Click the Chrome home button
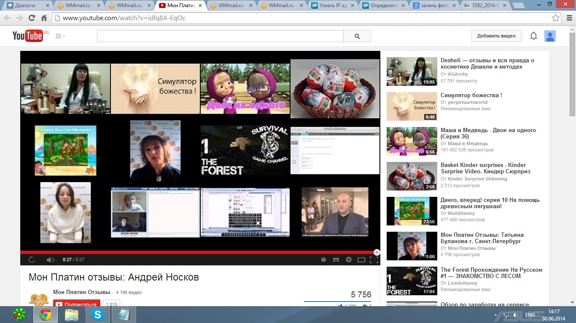Viewport: 576px width, 323px height. click(x=44, y=18)
